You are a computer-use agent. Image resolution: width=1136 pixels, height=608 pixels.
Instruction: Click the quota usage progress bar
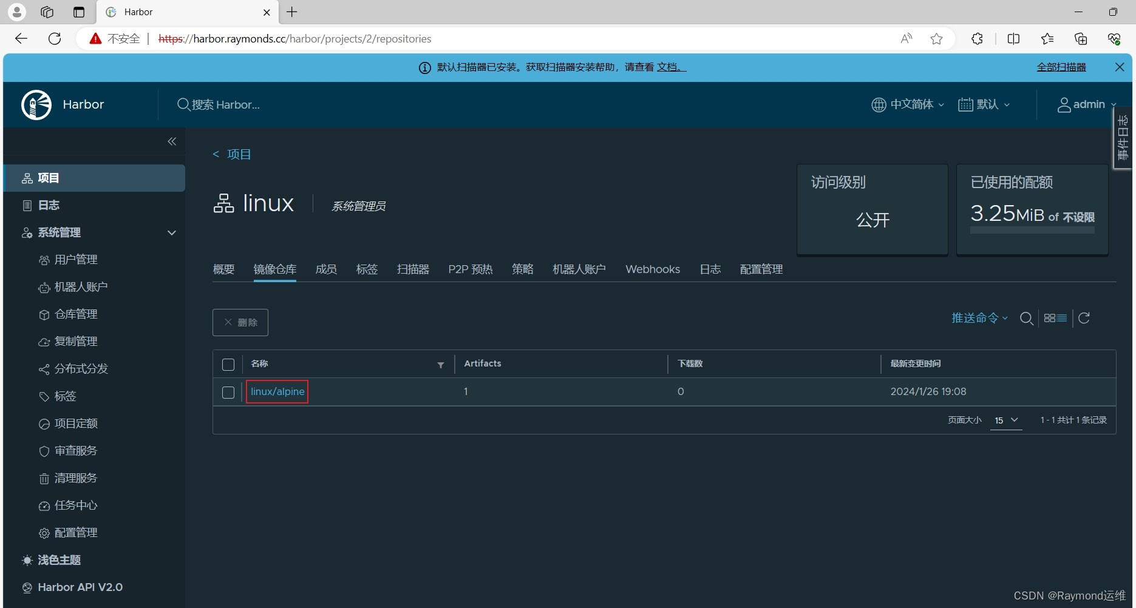coord(1032,231)
